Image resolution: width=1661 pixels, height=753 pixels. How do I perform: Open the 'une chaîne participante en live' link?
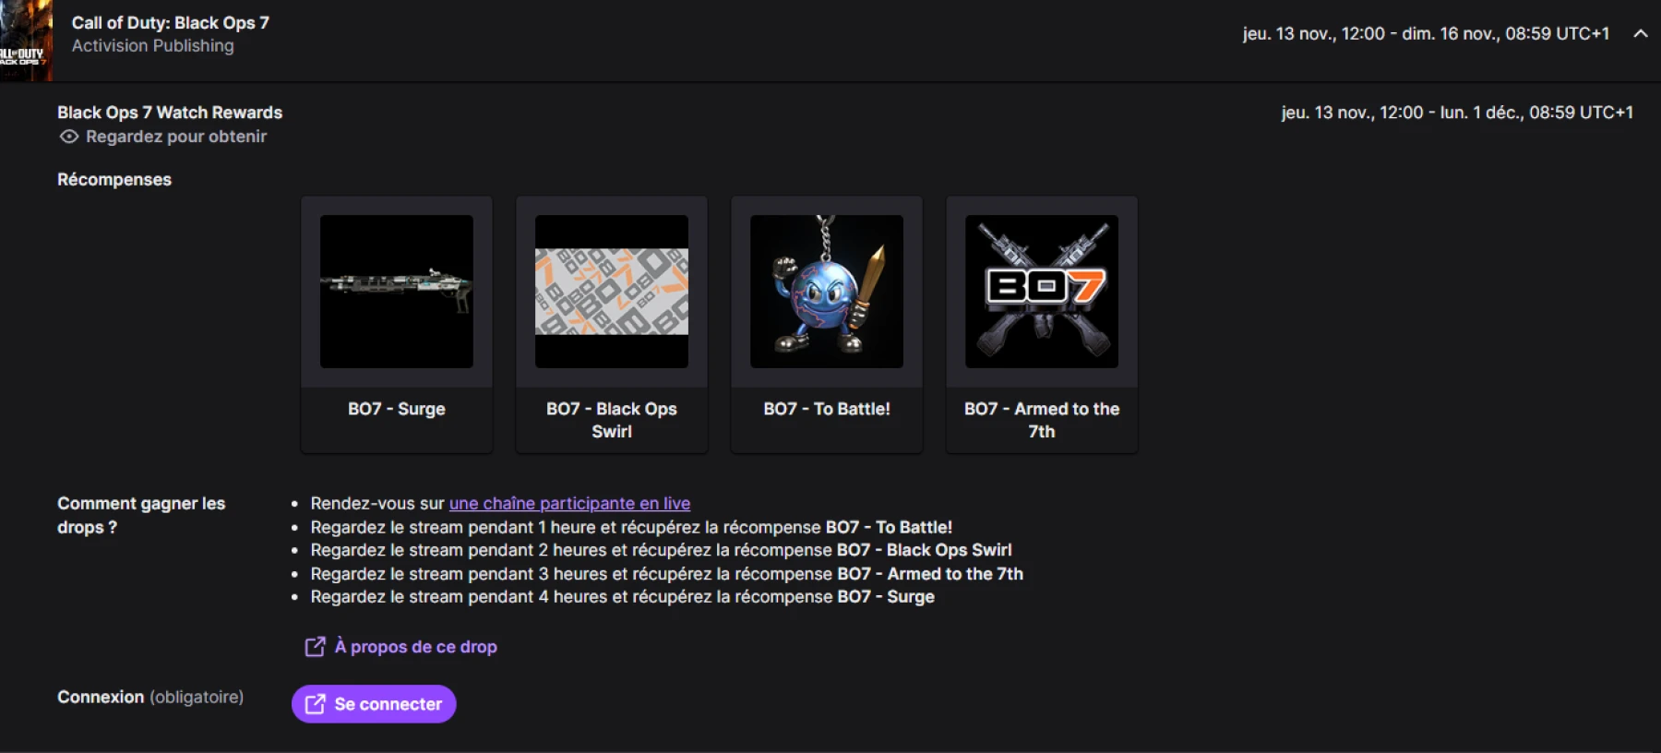point(569,504)
